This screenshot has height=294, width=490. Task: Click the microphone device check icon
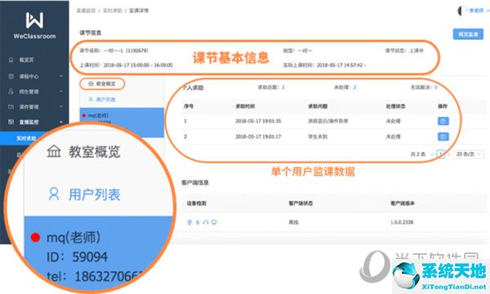point(198,222)
